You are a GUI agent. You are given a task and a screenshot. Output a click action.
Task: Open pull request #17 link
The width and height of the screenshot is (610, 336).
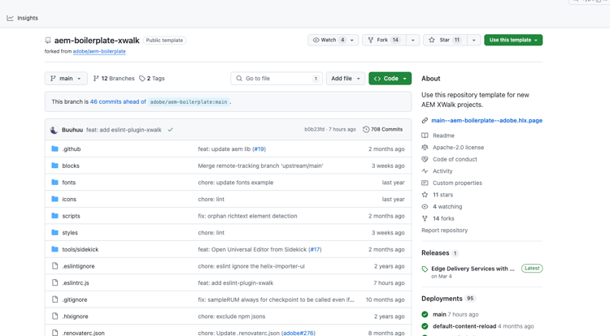click(x=315, y=249)
